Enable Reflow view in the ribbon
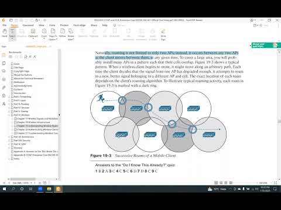This screenshot has height=210, width=281. [x=62, y=33]
